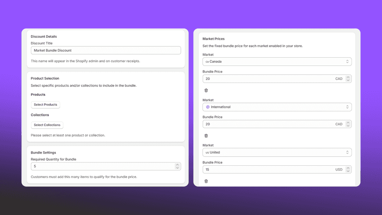
Task: Click the Product Selection heading
Action: pyautogui.click(x=45, y=78)
